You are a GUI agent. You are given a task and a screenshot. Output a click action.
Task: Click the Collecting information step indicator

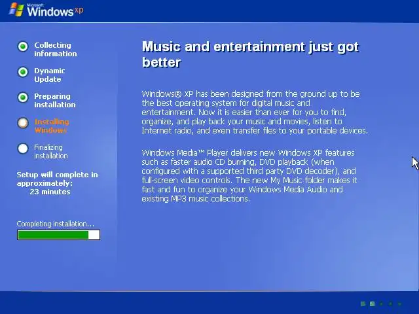(x=23, y=46)
